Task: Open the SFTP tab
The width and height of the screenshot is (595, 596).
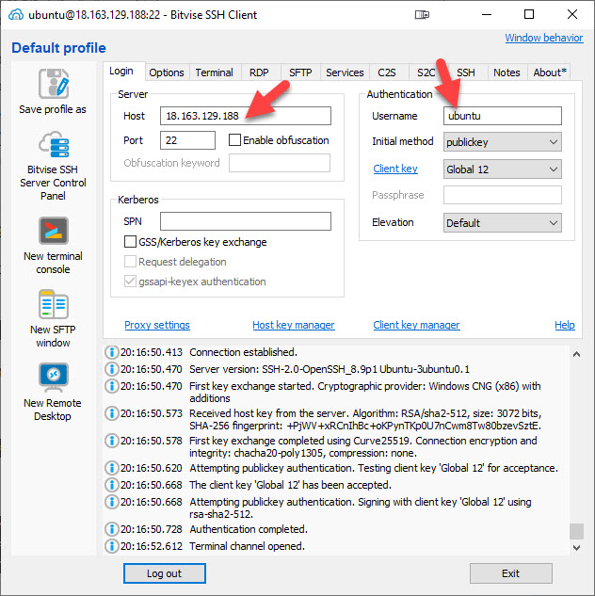Action: point(300,72)
